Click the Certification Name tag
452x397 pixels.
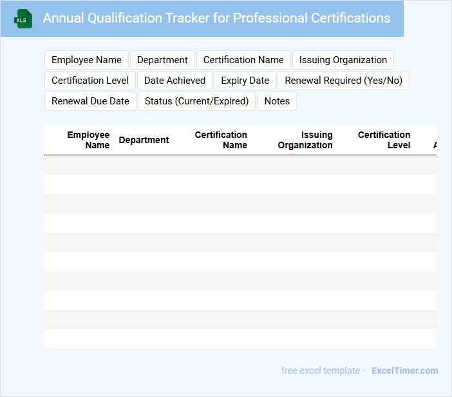[x=243, y=60]
